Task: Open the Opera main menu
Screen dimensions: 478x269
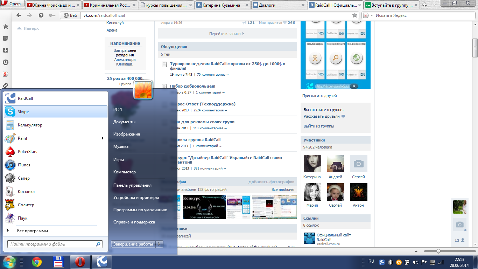Action: tap(12, 4)
